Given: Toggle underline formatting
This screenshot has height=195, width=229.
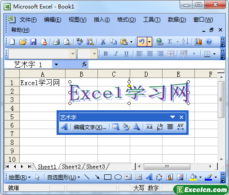Looking at the screenshot, I should click(127, 54).
